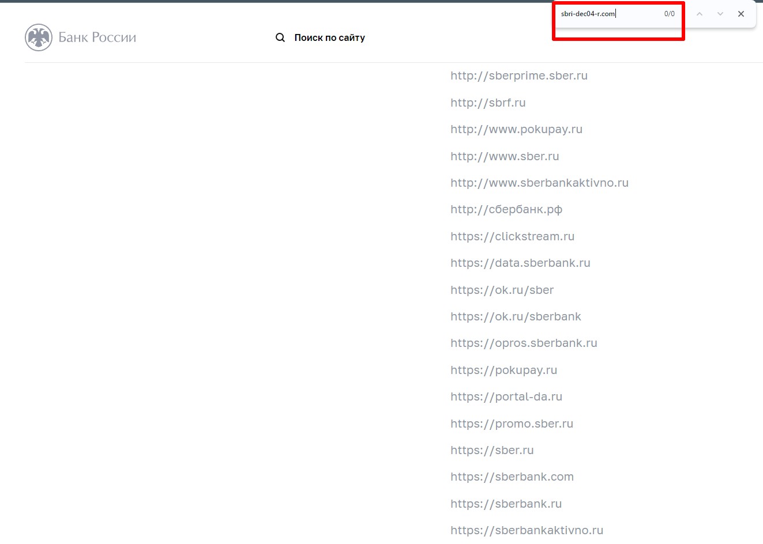Click the Bank of Russia eagle logo
The image size is (763, 544).
click(x=39, y=38)
